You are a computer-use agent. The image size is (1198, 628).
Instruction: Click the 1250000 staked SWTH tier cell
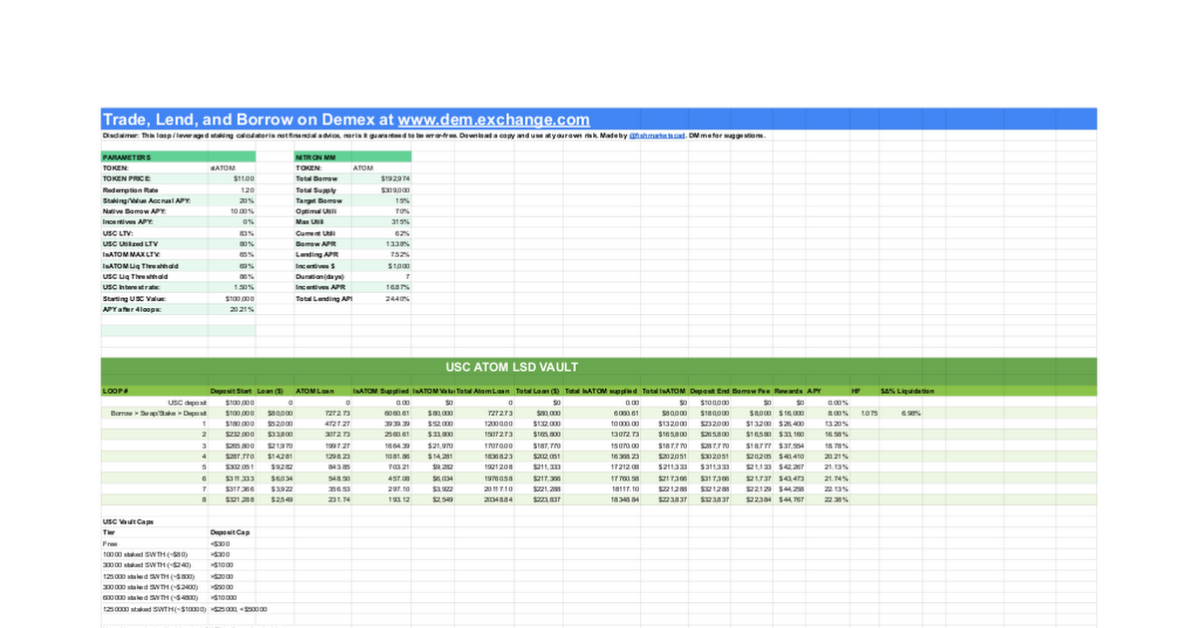tap(155, 609)
